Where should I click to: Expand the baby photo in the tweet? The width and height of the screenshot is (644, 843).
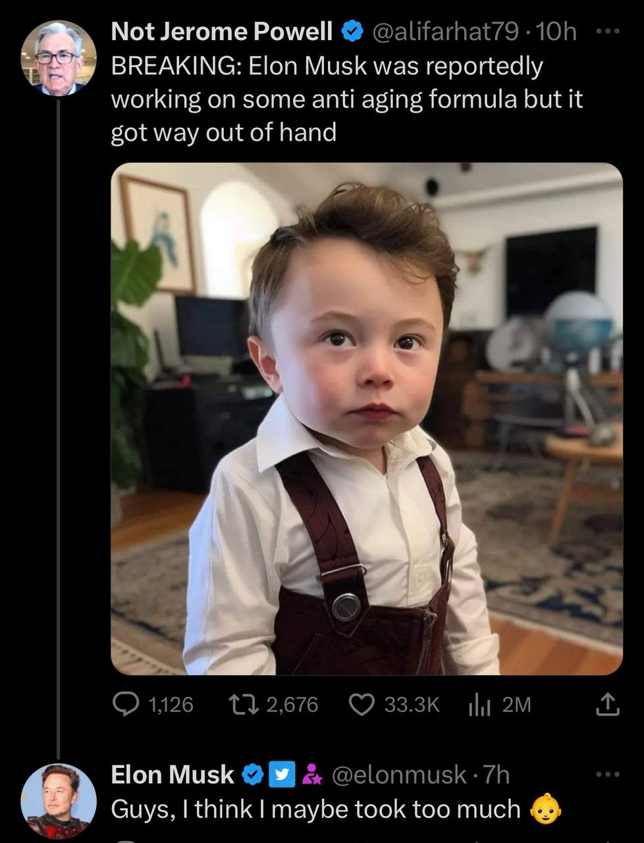pos(366,419)
